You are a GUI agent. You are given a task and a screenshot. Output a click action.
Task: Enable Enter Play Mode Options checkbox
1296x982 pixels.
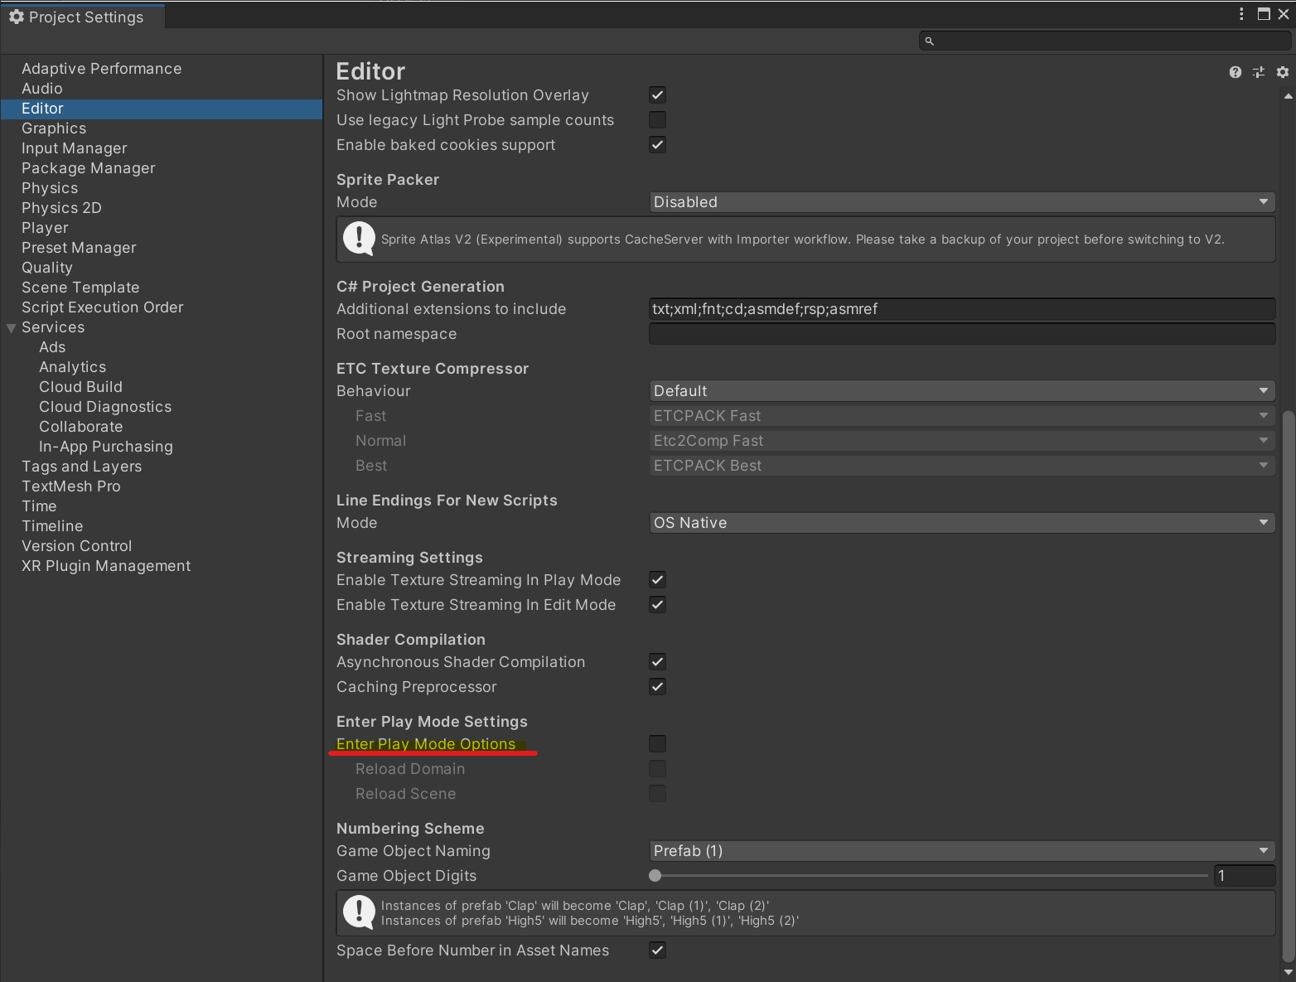(x=657, y=744)
